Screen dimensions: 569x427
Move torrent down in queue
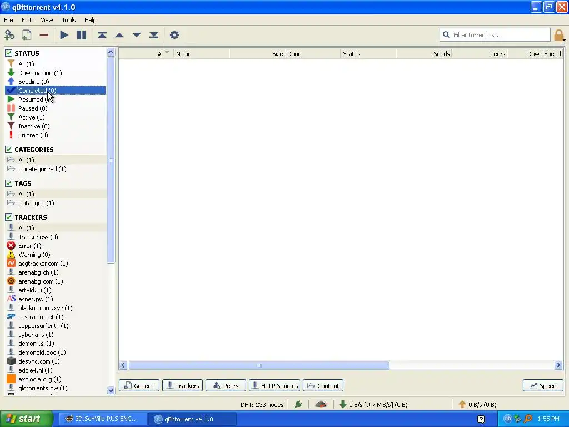(137, 35)
